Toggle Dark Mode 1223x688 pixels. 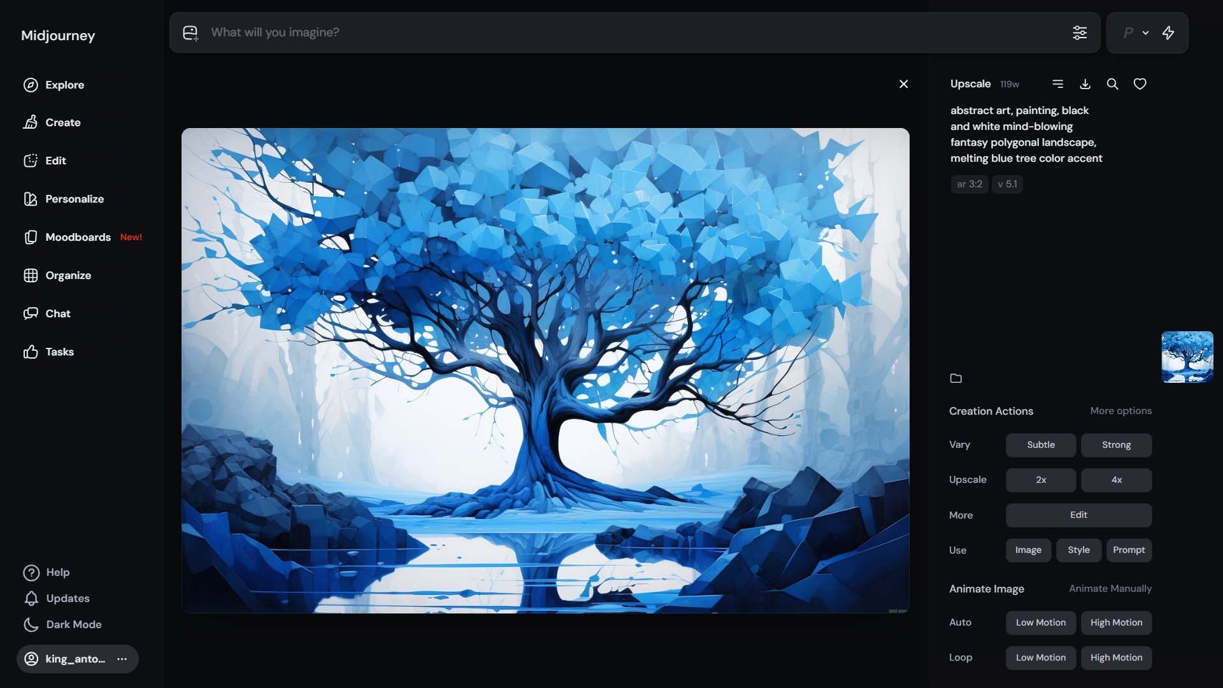73,624
